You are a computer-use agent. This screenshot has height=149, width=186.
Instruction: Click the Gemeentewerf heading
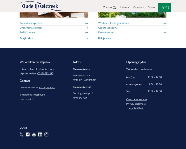pyautogui.click(x=82, y=87)
